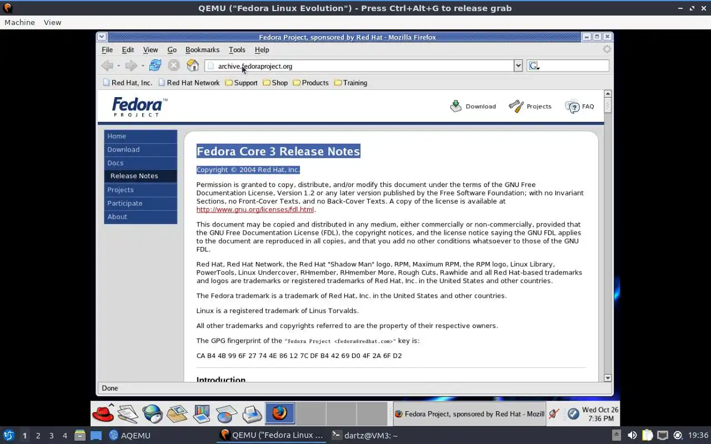Reload the page with the refresh icon
711x444 pixels.
pyautogui.click(x=155, y=65)
